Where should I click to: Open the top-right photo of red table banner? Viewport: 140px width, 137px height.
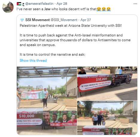[x=107, y=83]
